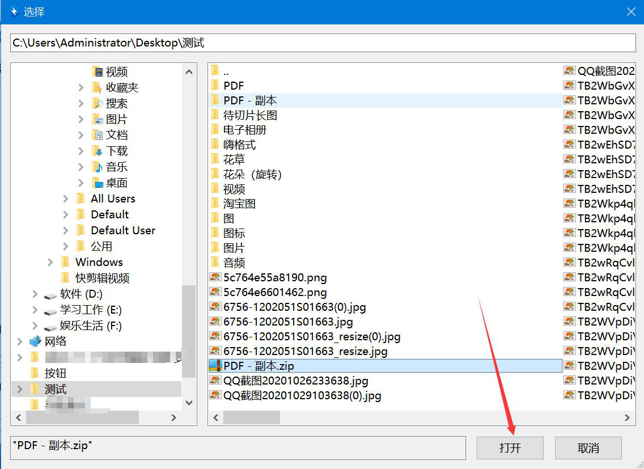Click the 淘宝图 folder icon
The width and height of the screenshot is (644, 469).
point(215,204)
